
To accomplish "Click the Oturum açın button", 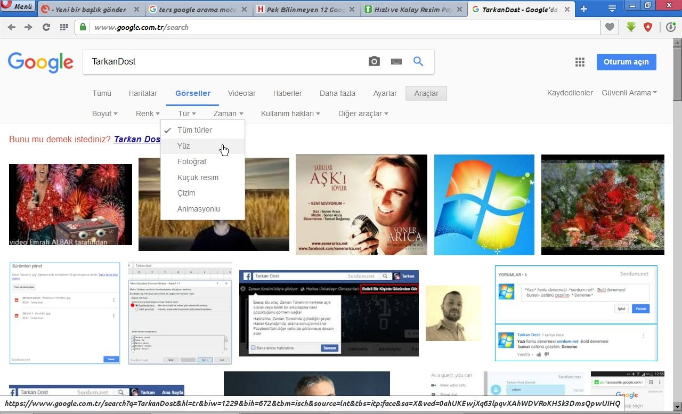I will click(x=626, y=62).
